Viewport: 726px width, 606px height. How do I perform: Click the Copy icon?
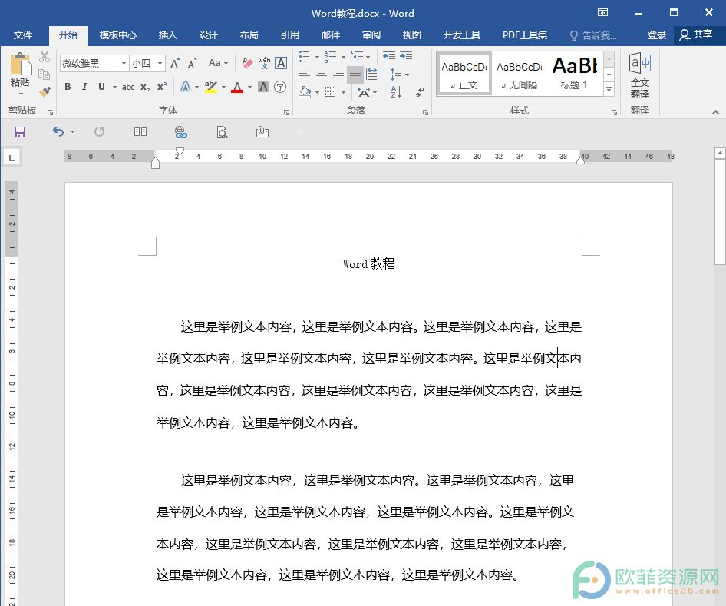45,75
